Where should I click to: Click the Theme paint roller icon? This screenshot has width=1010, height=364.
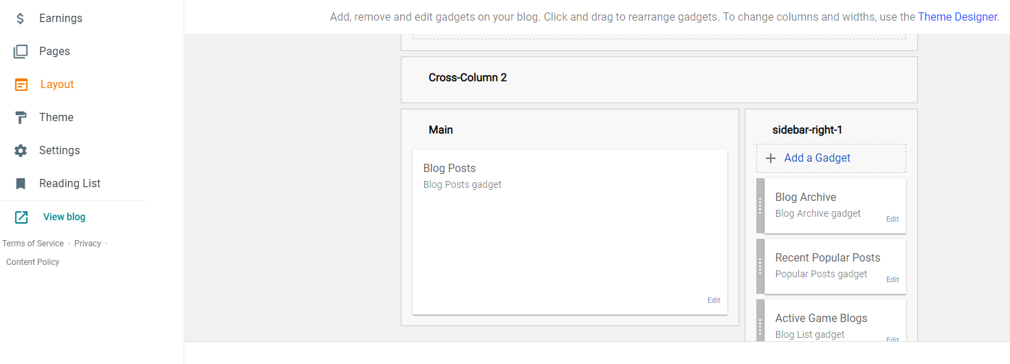point(21,118)
